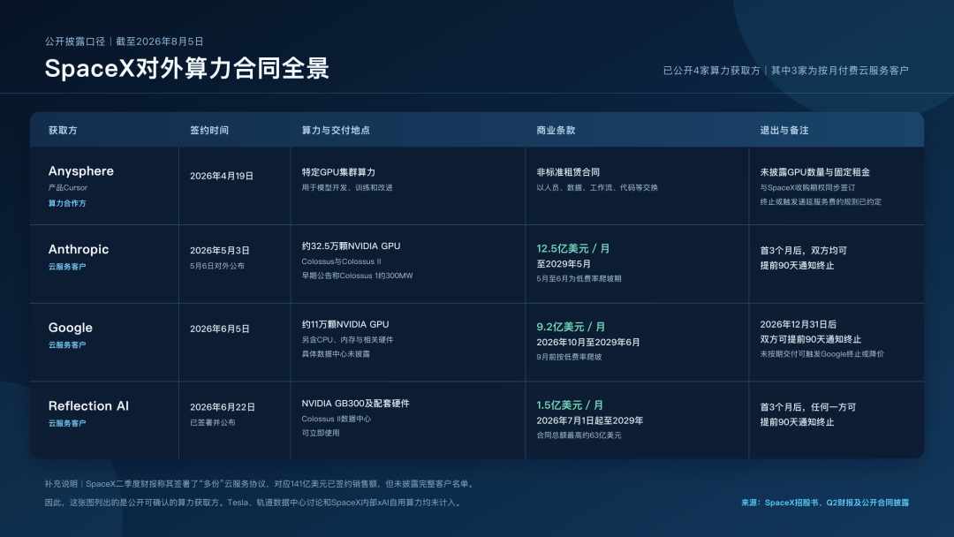
Task: Click '云服务客户' tag under Google
Action: [67, 344]
